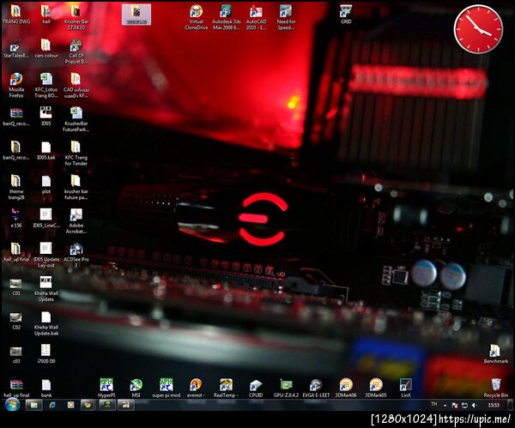Open the Windows Start menu
This screenshot has width=515, height=428.
coord(13,405)
